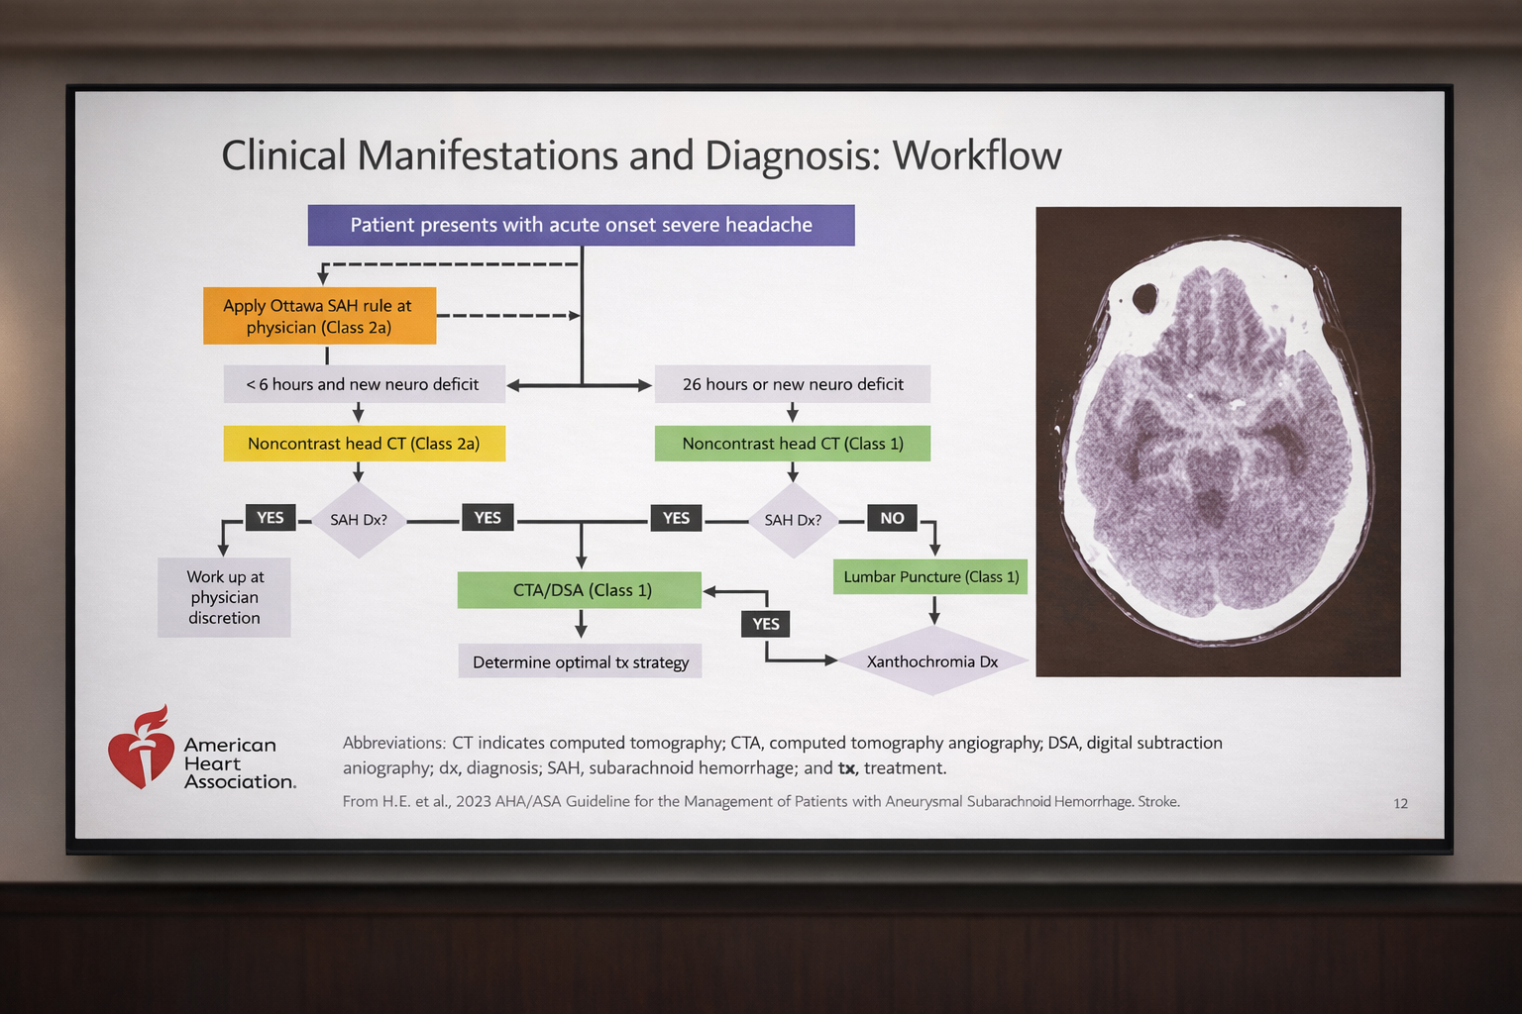Select the 'Work up at physician discretion' box

(224, 597)
